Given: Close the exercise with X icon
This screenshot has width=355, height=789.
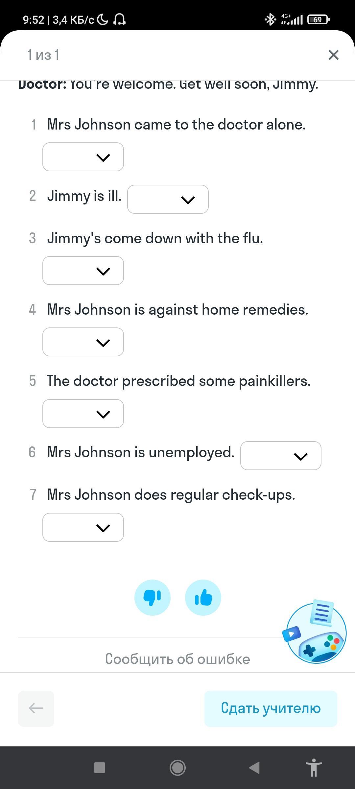Looking at the screenshot, I should pyautogui.click(x=333, y=55).
